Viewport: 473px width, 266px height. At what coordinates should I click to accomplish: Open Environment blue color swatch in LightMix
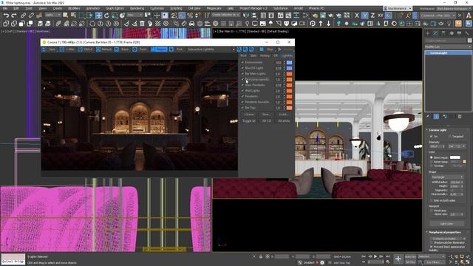tap(289, 62)
